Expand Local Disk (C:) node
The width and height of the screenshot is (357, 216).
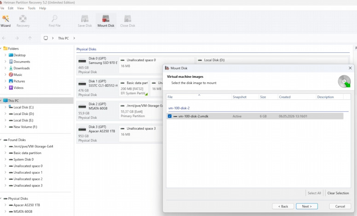(x=5, y=107)
